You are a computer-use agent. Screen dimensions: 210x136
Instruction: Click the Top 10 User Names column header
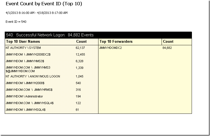23,41
